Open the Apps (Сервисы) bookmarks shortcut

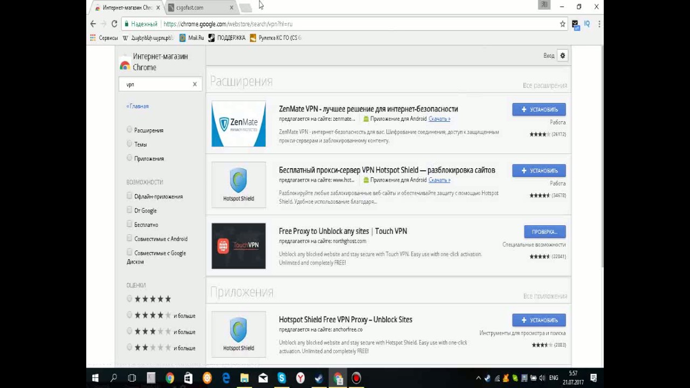tap(103, 38)
